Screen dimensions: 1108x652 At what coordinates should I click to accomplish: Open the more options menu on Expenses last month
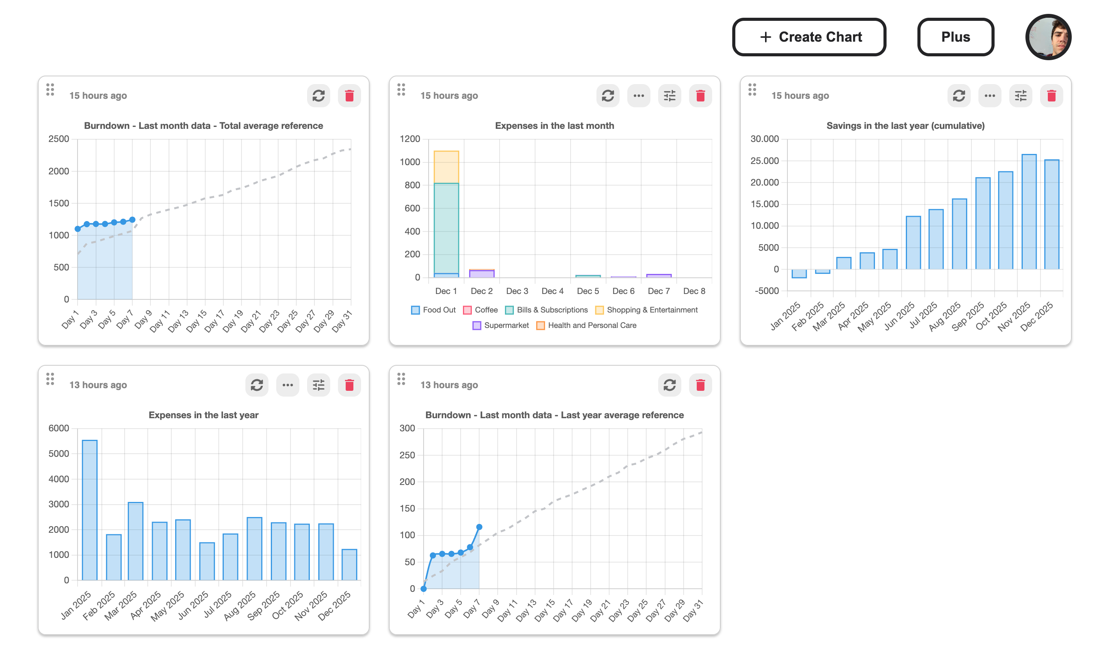[x=639, y=95]
